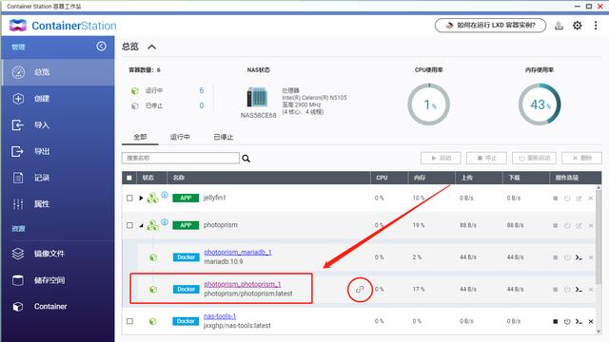Click the info icon next to photoprism app
Image resolution: width=609 pixels, height=342 pixels.
point(165,221)
